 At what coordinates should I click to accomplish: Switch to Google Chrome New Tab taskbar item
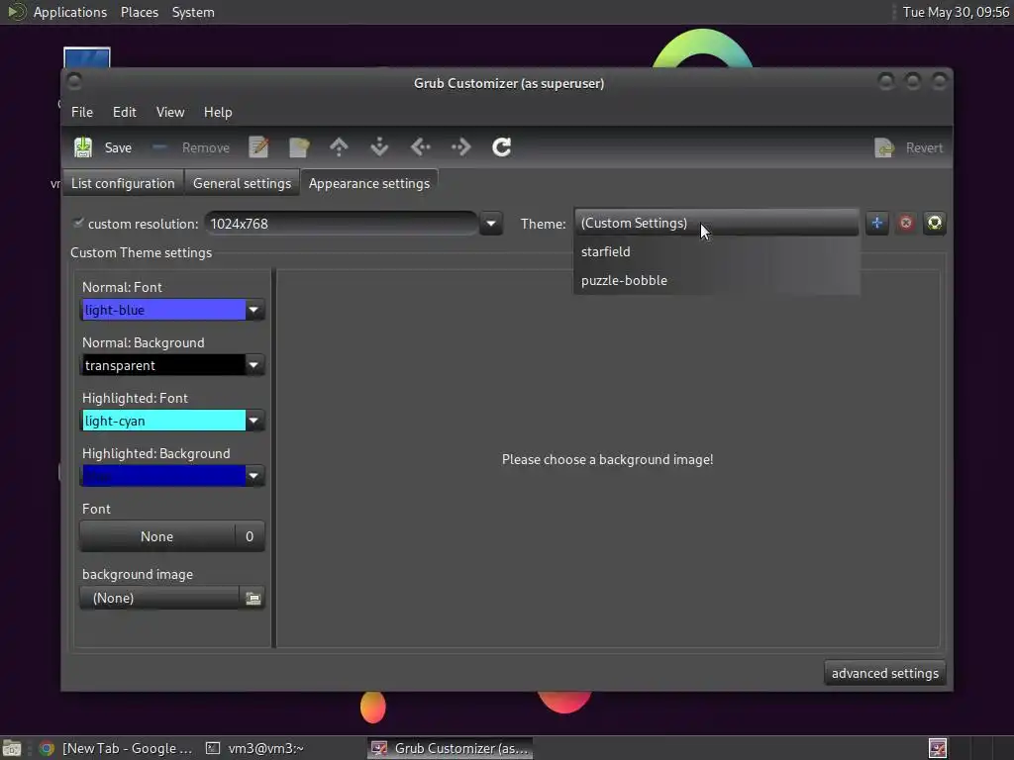(x=117, y=748)
